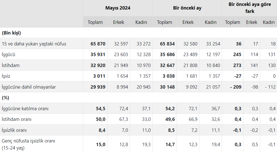277x152 pixels.
Task: Click the İşgücüne dahil olmayanlar row label
Action: click(29, 87)
